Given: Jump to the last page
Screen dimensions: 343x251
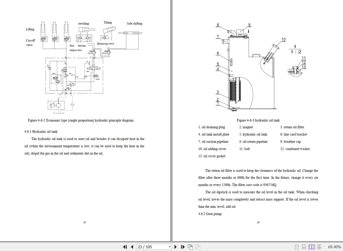Looking at the screenshot, I should tap(183, 247).
